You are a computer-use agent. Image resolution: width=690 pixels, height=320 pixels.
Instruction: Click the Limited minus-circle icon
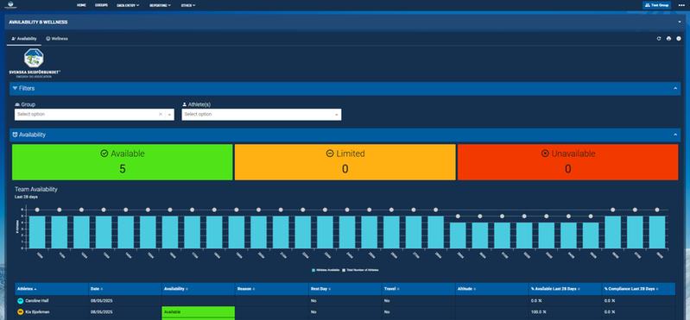tap(330, 154)
